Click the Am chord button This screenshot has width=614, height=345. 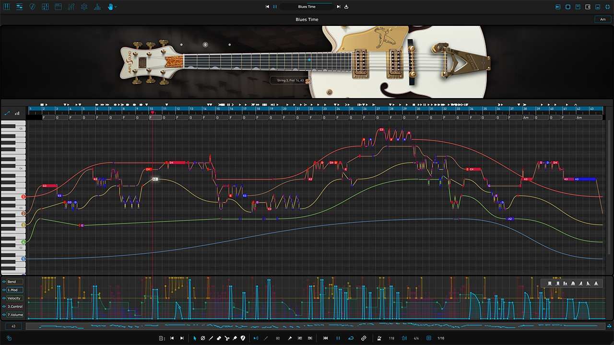(x=603, y=19)
